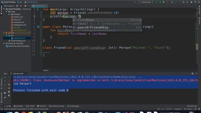The image size is (201, 113).
Task: Click the Git commit checkmark icon
Action: click(180, 2)
